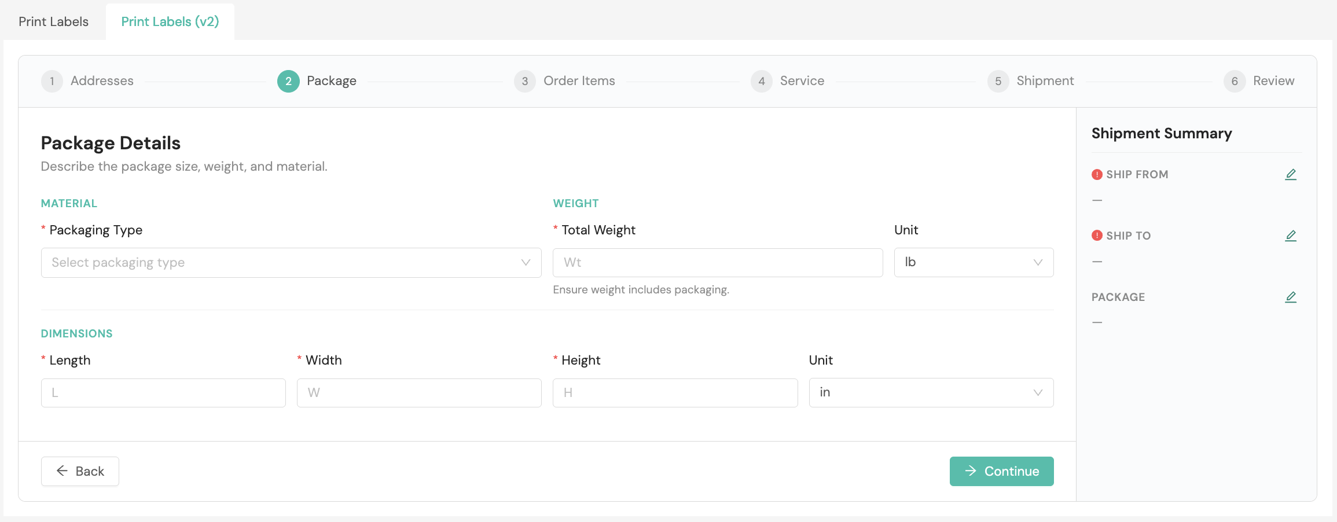Image resolution: width=1337 pixels, height=522 pixels.
Task: Click 'Describe the package size, weight, and material.' text
Action: (184, 167)
